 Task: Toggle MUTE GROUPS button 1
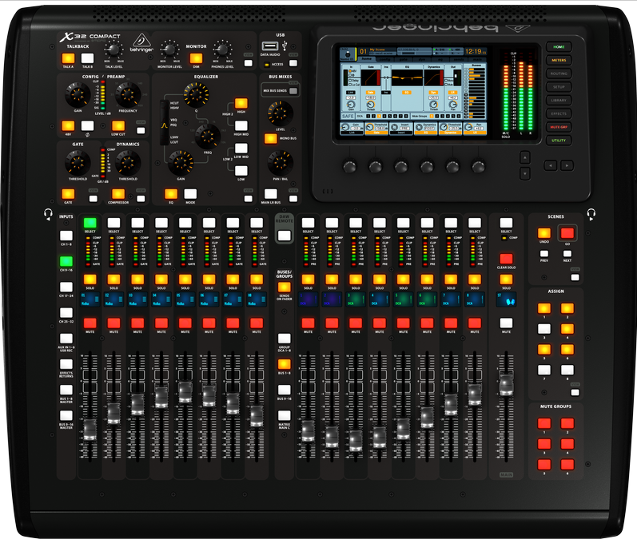(544, 423)
